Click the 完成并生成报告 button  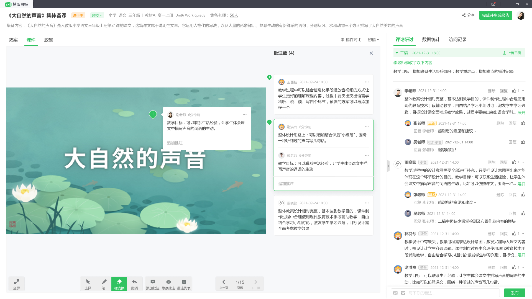click(495, 16)
